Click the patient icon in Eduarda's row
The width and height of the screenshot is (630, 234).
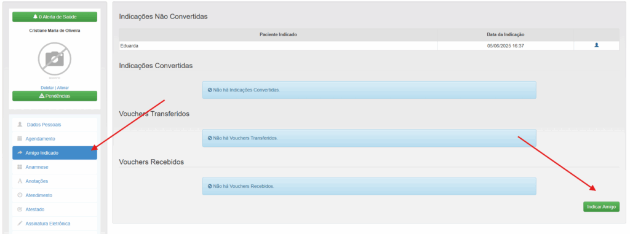pos(596,46)
